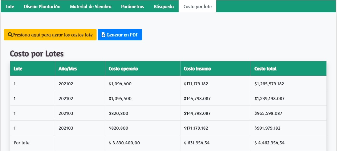This screenshot has width=337, height=151.
Task: Switch to Diseño Plantación tab
Action: [42, 6]
